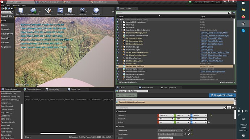Viewport: 250px width, 140px height.
Task: Expand the ArchVizEPIC_LivingRoom folder
Action: click(122, 22)
